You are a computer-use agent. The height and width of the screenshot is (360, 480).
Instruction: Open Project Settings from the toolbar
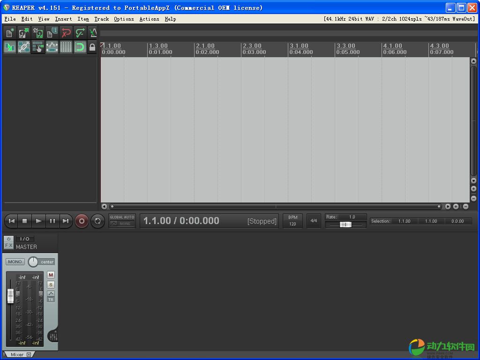point(52,33)
